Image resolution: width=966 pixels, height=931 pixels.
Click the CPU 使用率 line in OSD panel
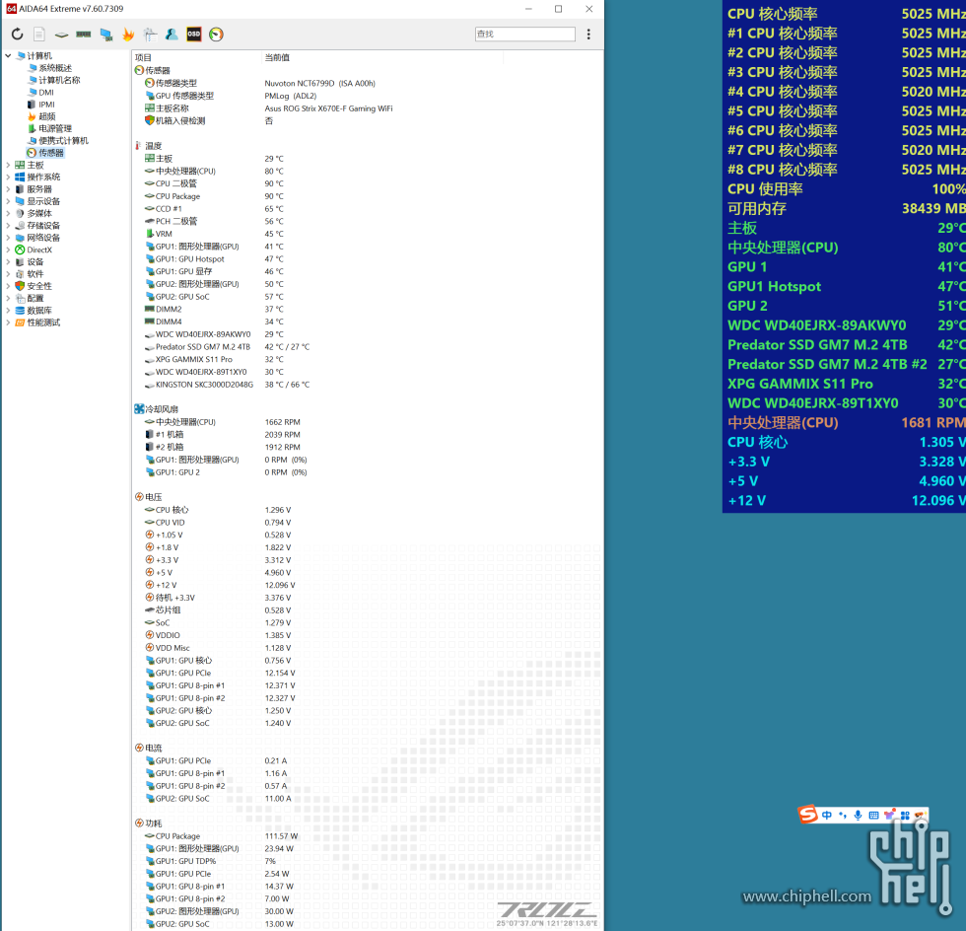click(846, 189)
